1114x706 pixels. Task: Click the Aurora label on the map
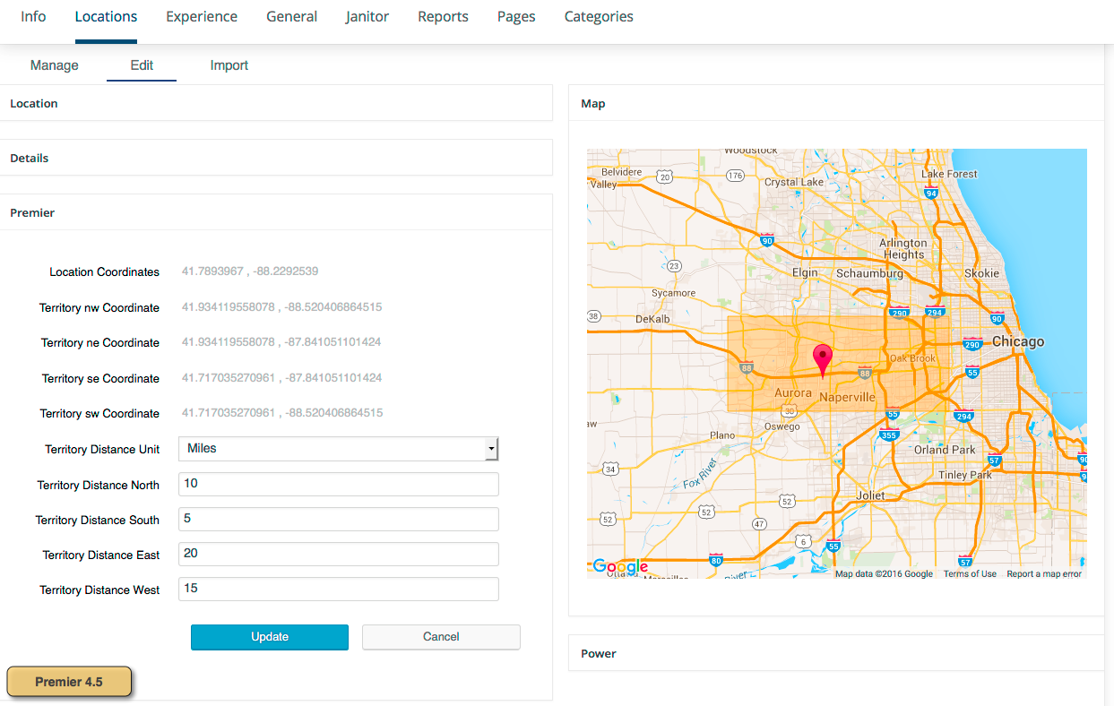pyautogui.click(x=793, y=393)
